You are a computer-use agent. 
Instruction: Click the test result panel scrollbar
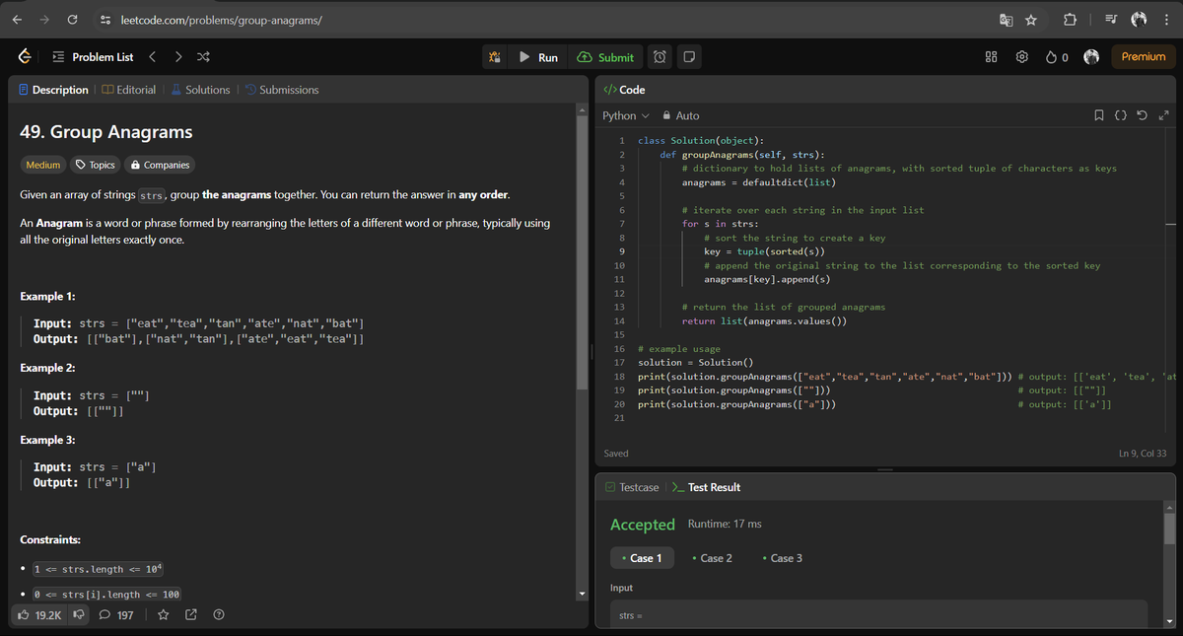pos(1170,529)
